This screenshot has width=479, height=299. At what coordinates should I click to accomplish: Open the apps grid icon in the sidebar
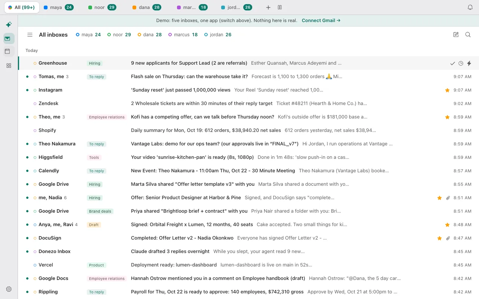[x=9, y=66]
